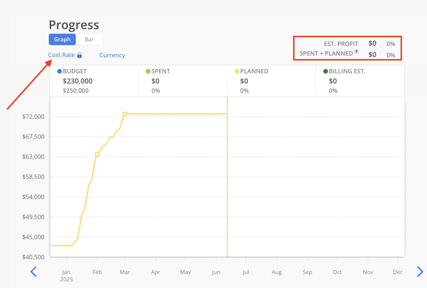Toggle the blue Budget legend dot
Screen dimensions: 427x288
pyautogui.click(x=60, y=71)
